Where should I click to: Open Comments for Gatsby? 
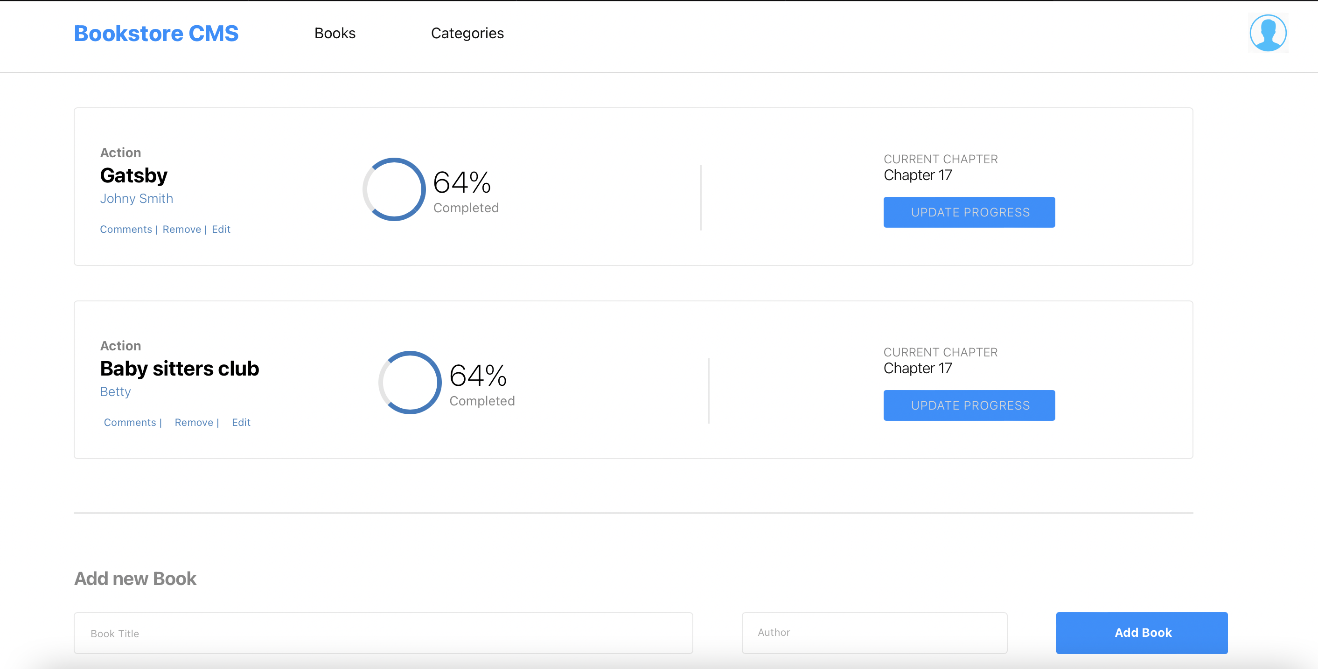click(126, 229)
